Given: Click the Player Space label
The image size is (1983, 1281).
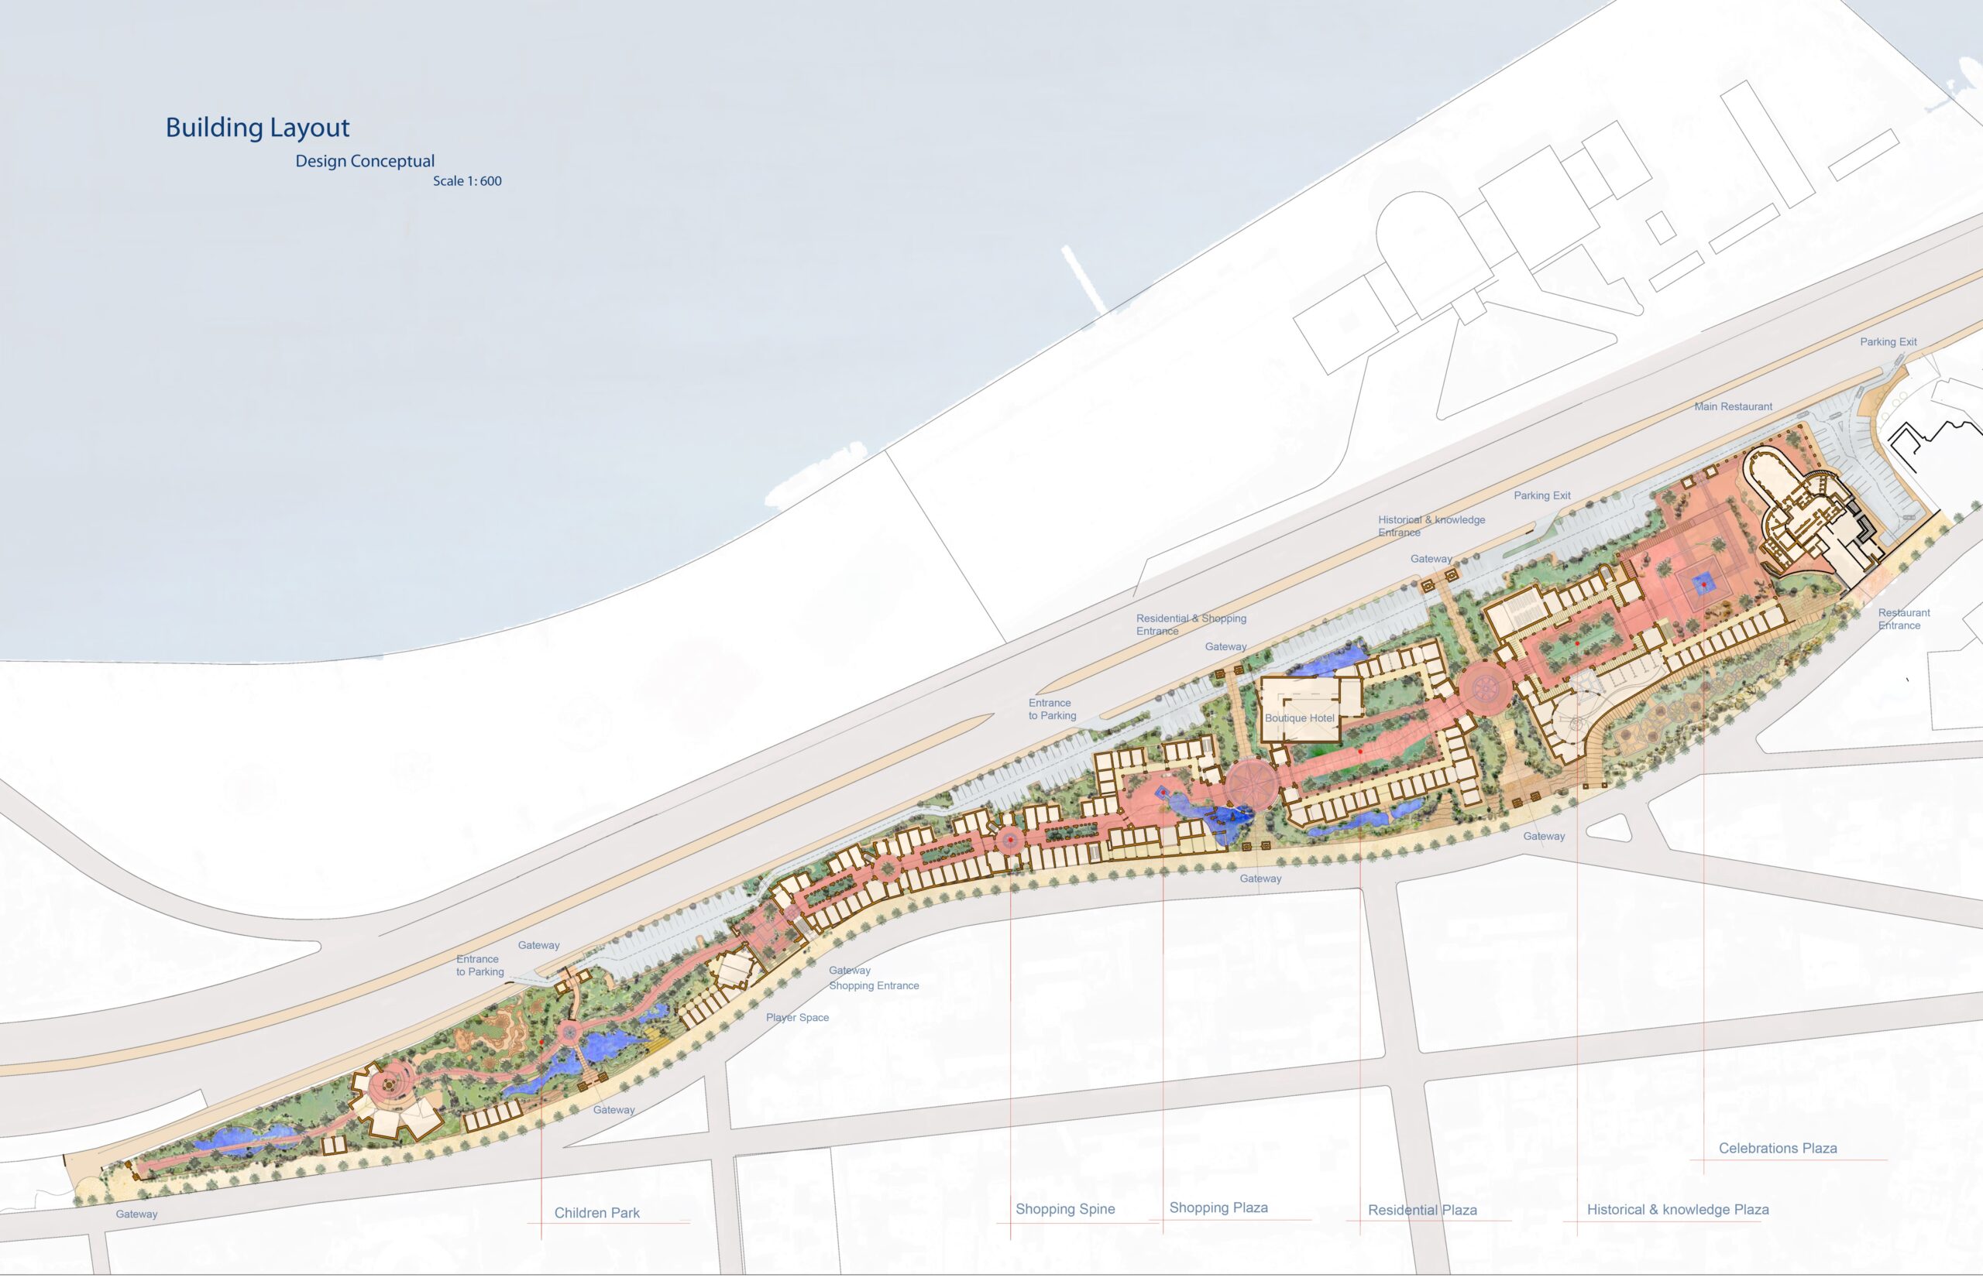Looking at the screenshot, I should click(797, 1017).
